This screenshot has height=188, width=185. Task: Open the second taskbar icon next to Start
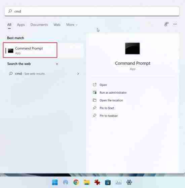66,182
